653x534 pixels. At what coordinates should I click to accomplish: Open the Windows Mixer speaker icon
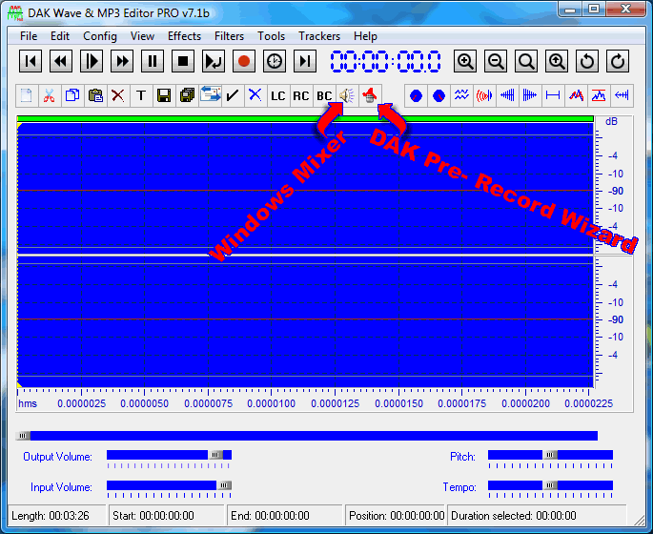pyautogui.click(x=346, y=95)
